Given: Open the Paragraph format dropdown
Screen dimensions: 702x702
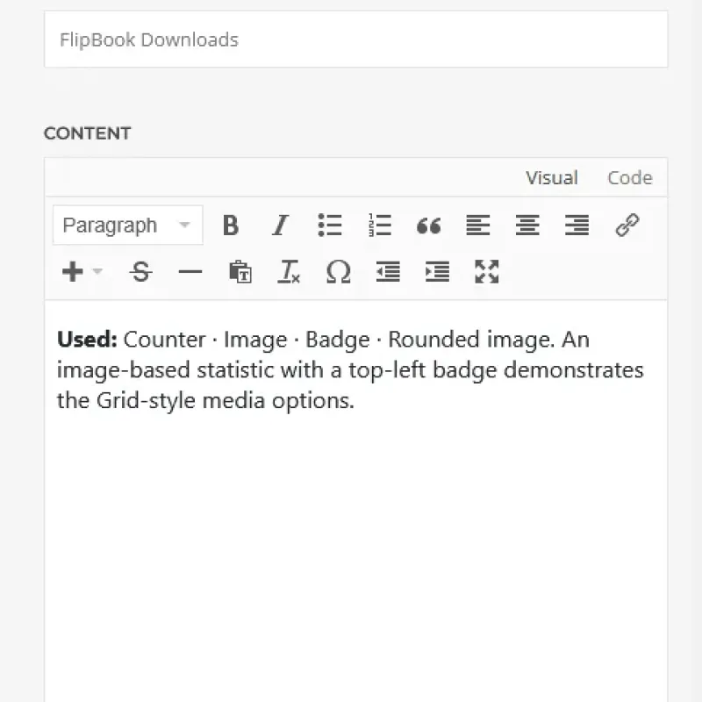Looking at the screenshot, I should [128, 226].
